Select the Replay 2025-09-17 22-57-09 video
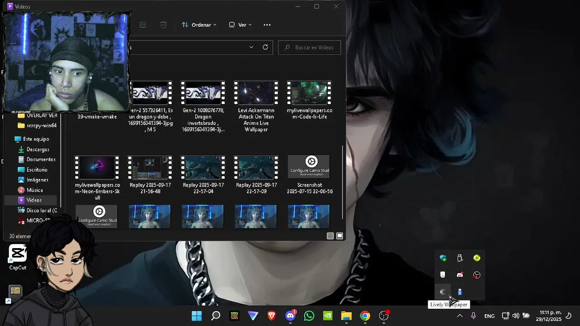Viewport: 580px width, 326px height. (256, 175)
